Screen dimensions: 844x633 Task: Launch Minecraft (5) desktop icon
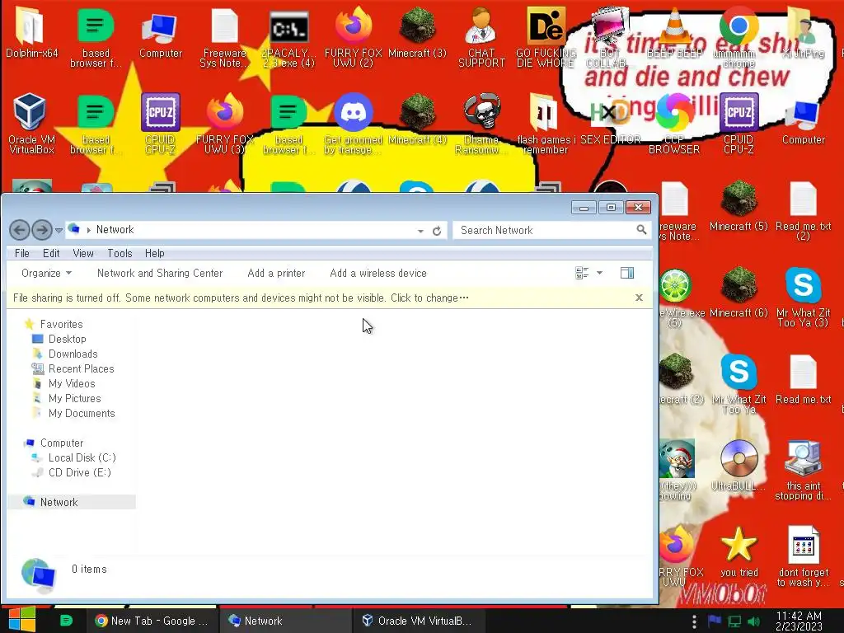click(x=738, y=205)
